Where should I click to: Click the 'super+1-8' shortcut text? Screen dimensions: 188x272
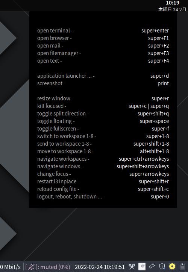pos(158,136)
